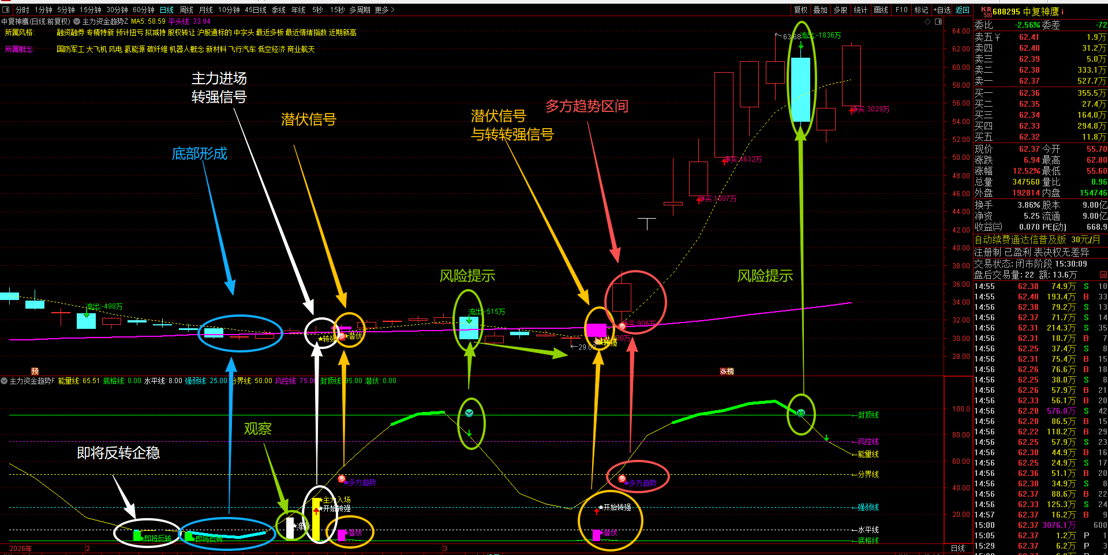Expand the 更多 periods menu
The height and width of the screenshot is (555, 1108).
[385, 10]
